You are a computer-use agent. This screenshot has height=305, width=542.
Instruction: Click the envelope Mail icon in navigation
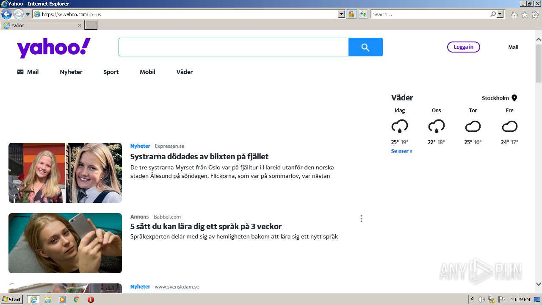tap(20, 72)
